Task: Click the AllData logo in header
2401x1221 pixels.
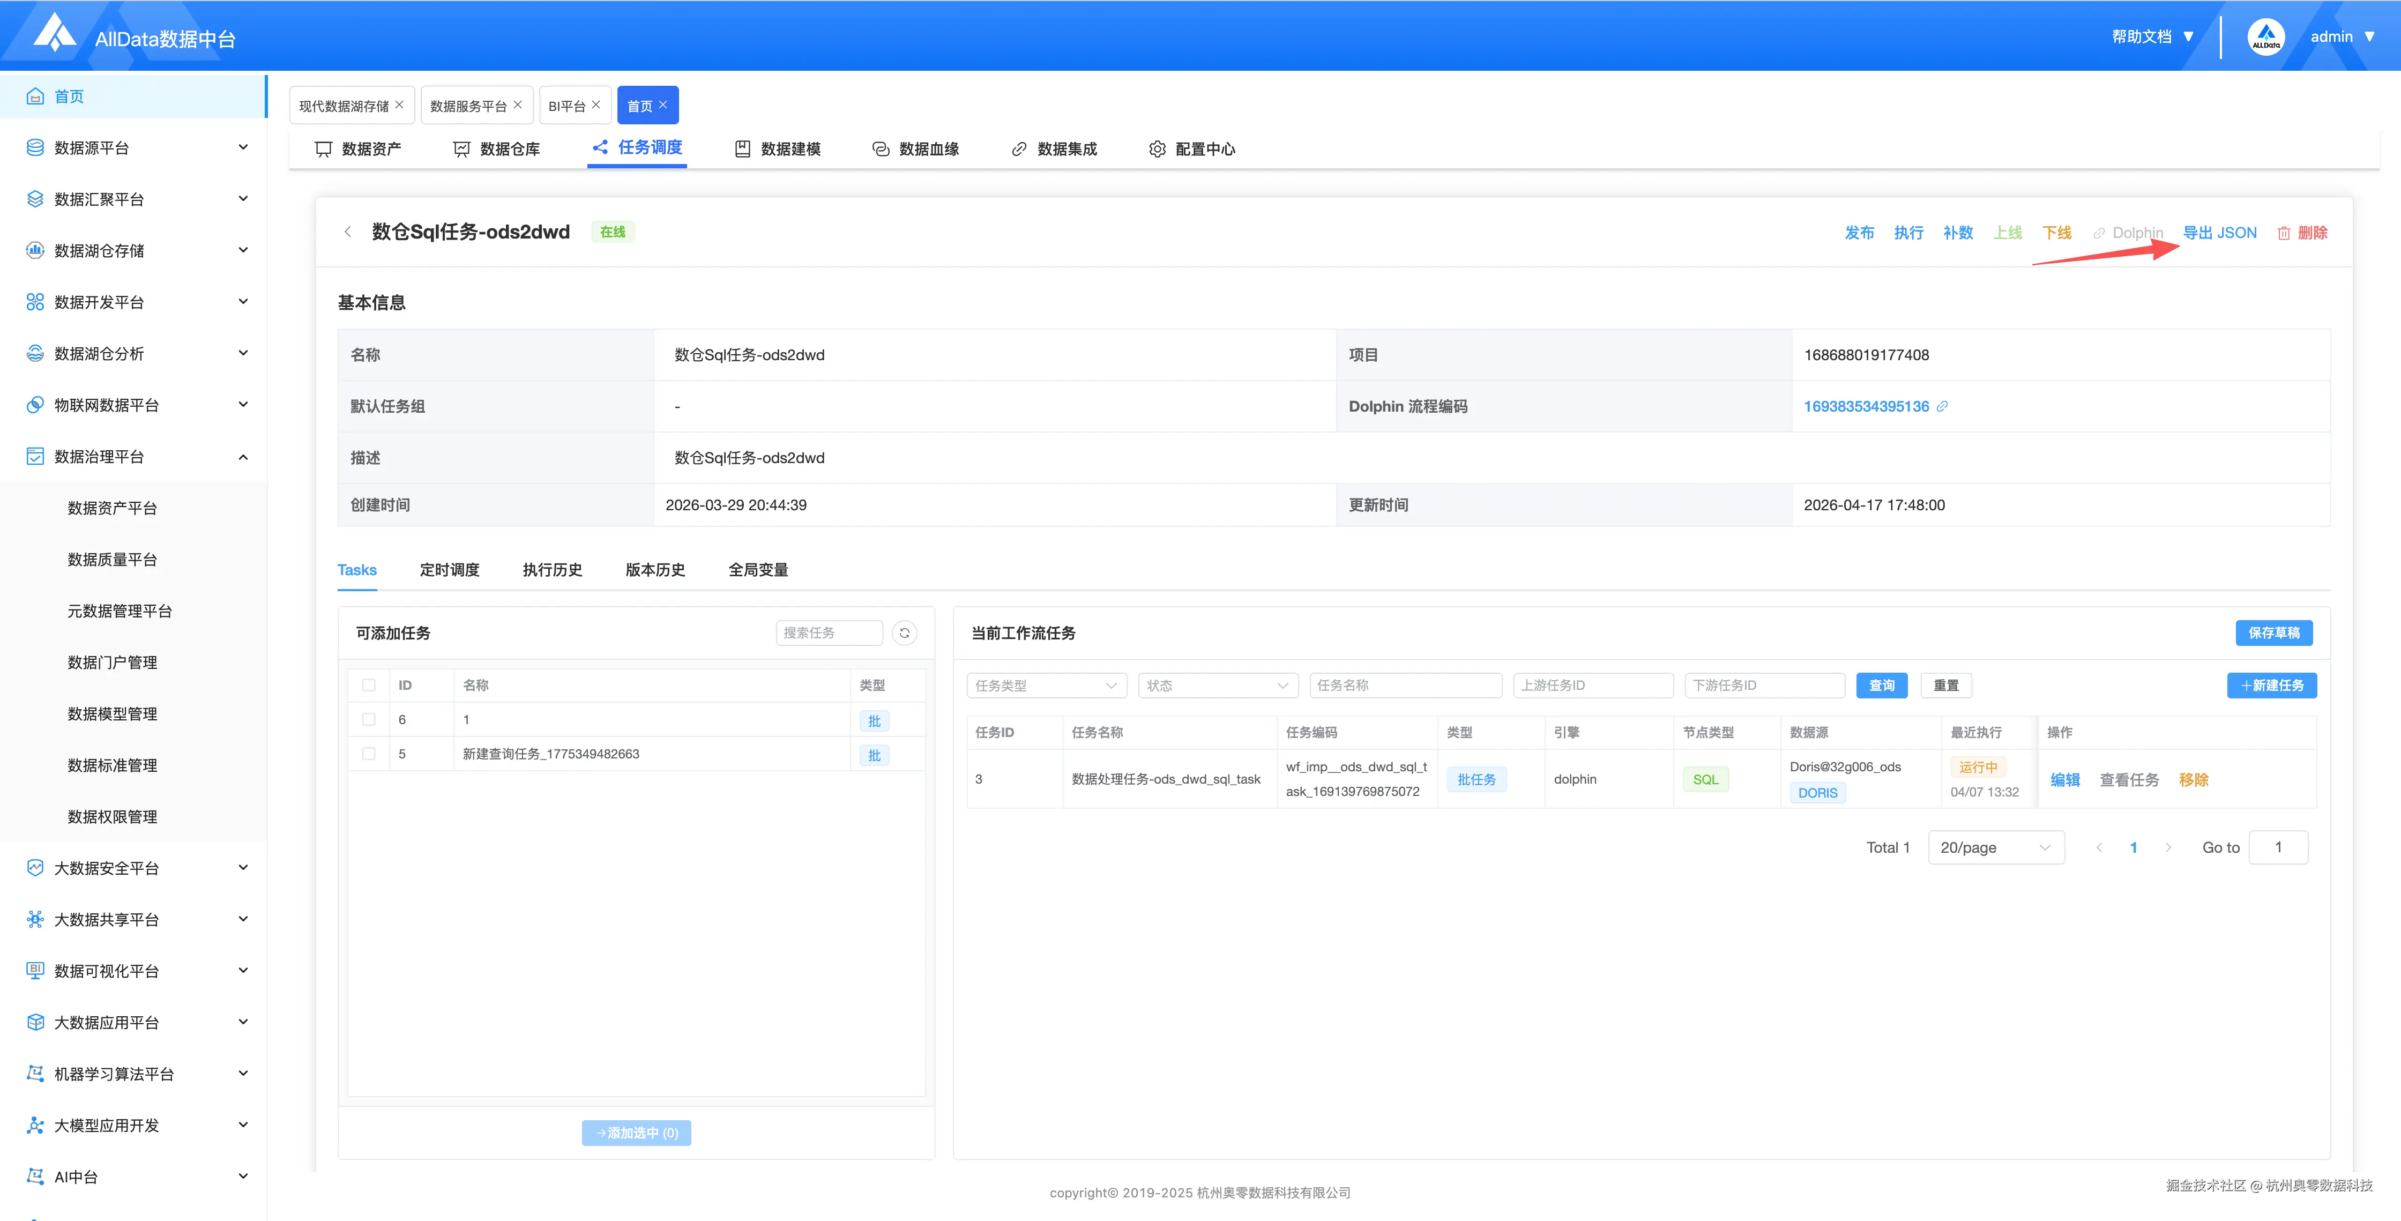Action: point(55,34)
